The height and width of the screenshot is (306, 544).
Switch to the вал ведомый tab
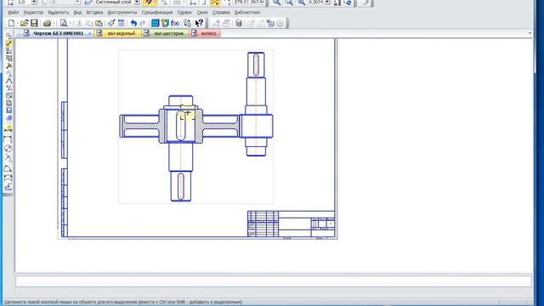[x=118, y=34]
